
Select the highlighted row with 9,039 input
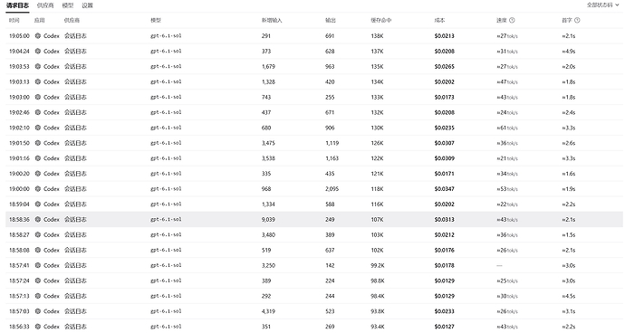pyautogui.click(x=314, y=220)
